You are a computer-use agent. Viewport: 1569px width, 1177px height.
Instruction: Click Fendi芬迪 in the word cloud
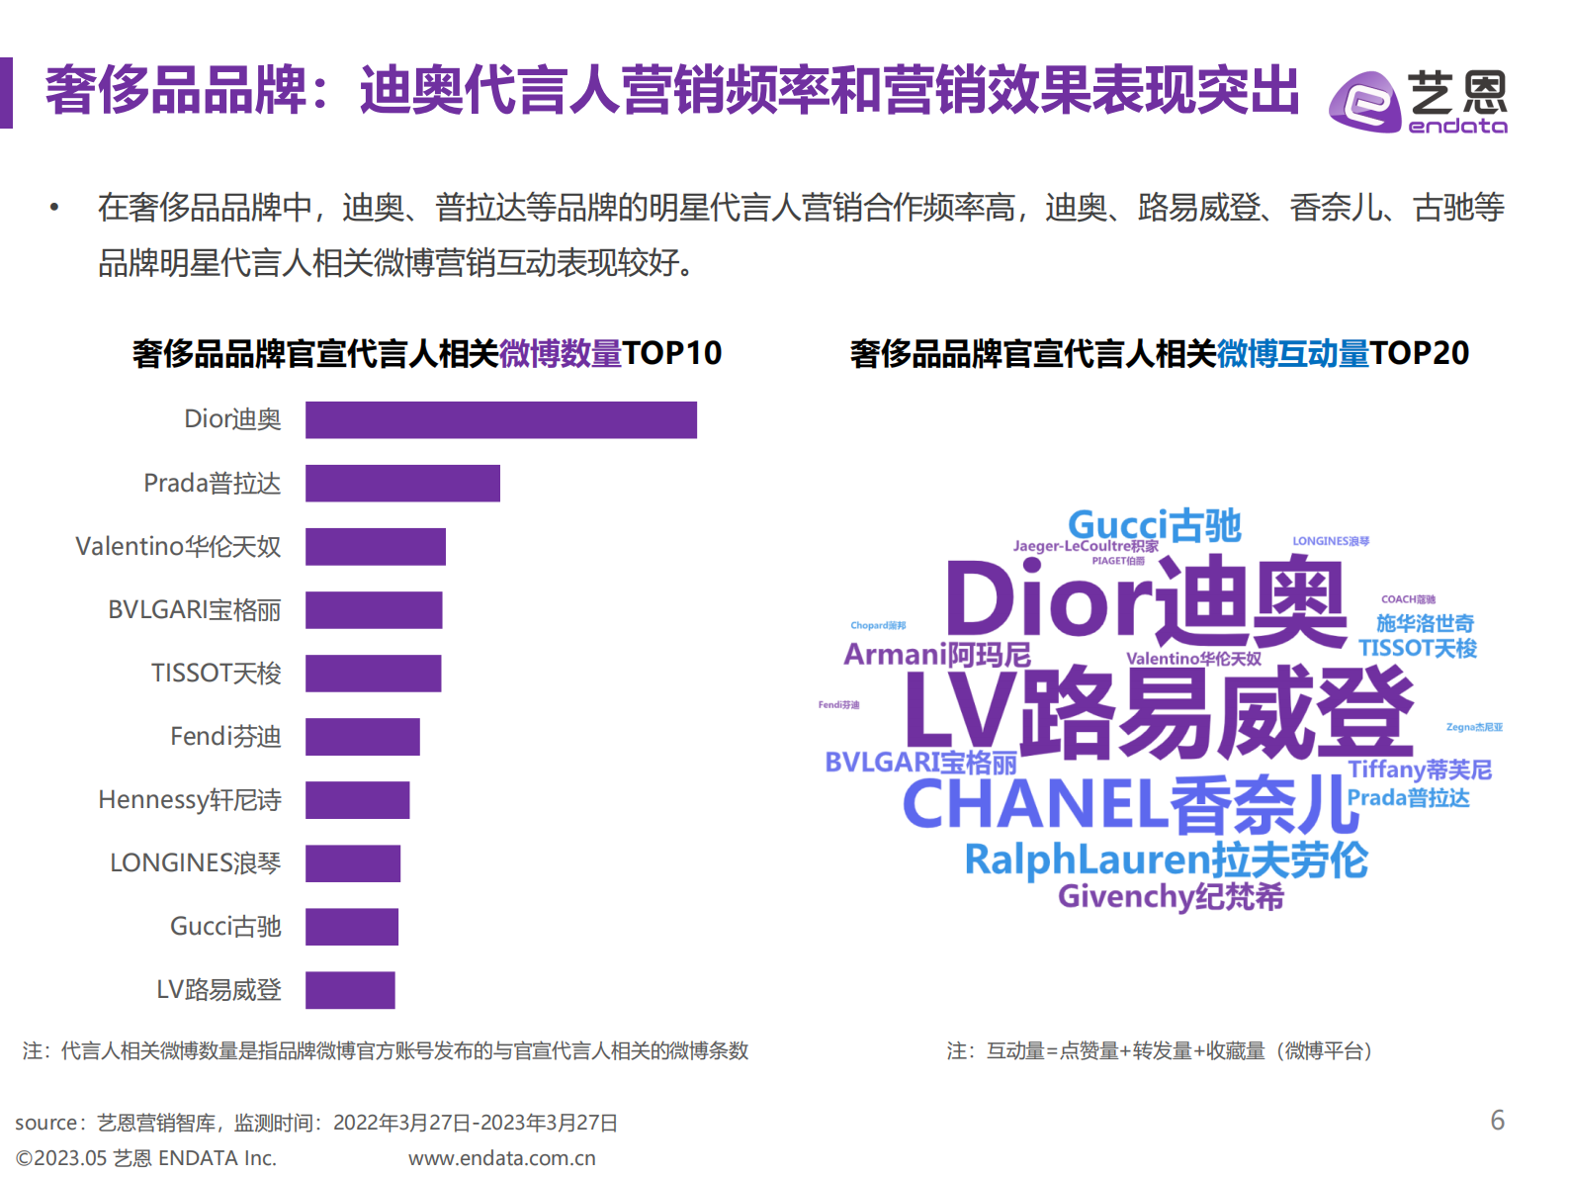[x=838, y=705]
